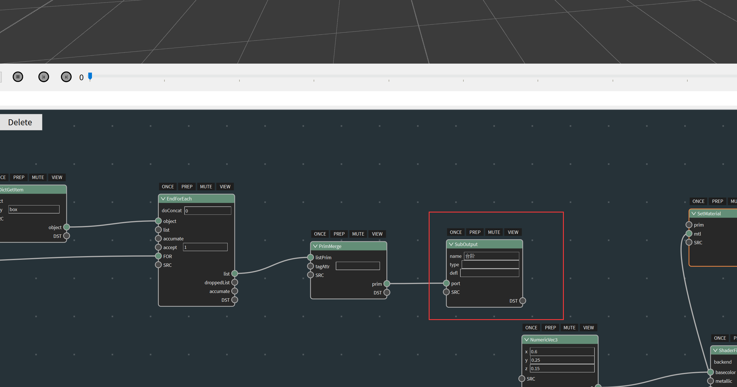Toggle PREP on the NumericVec3 node
The image size is (737, 387).
click(551, 328)
